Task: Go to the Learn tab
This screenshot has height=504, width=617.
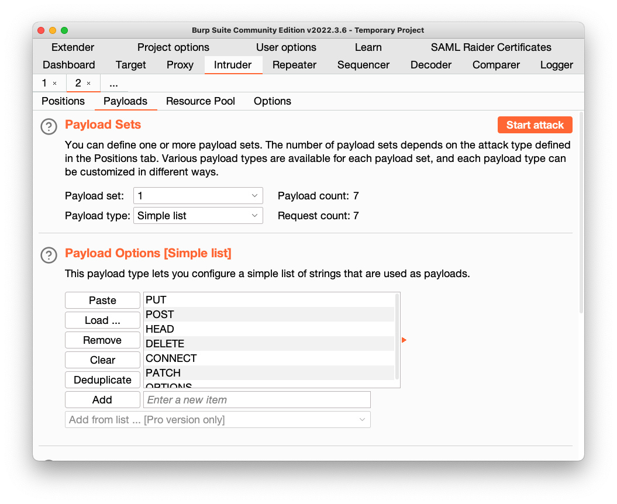Action: click(x=368, y=47)
